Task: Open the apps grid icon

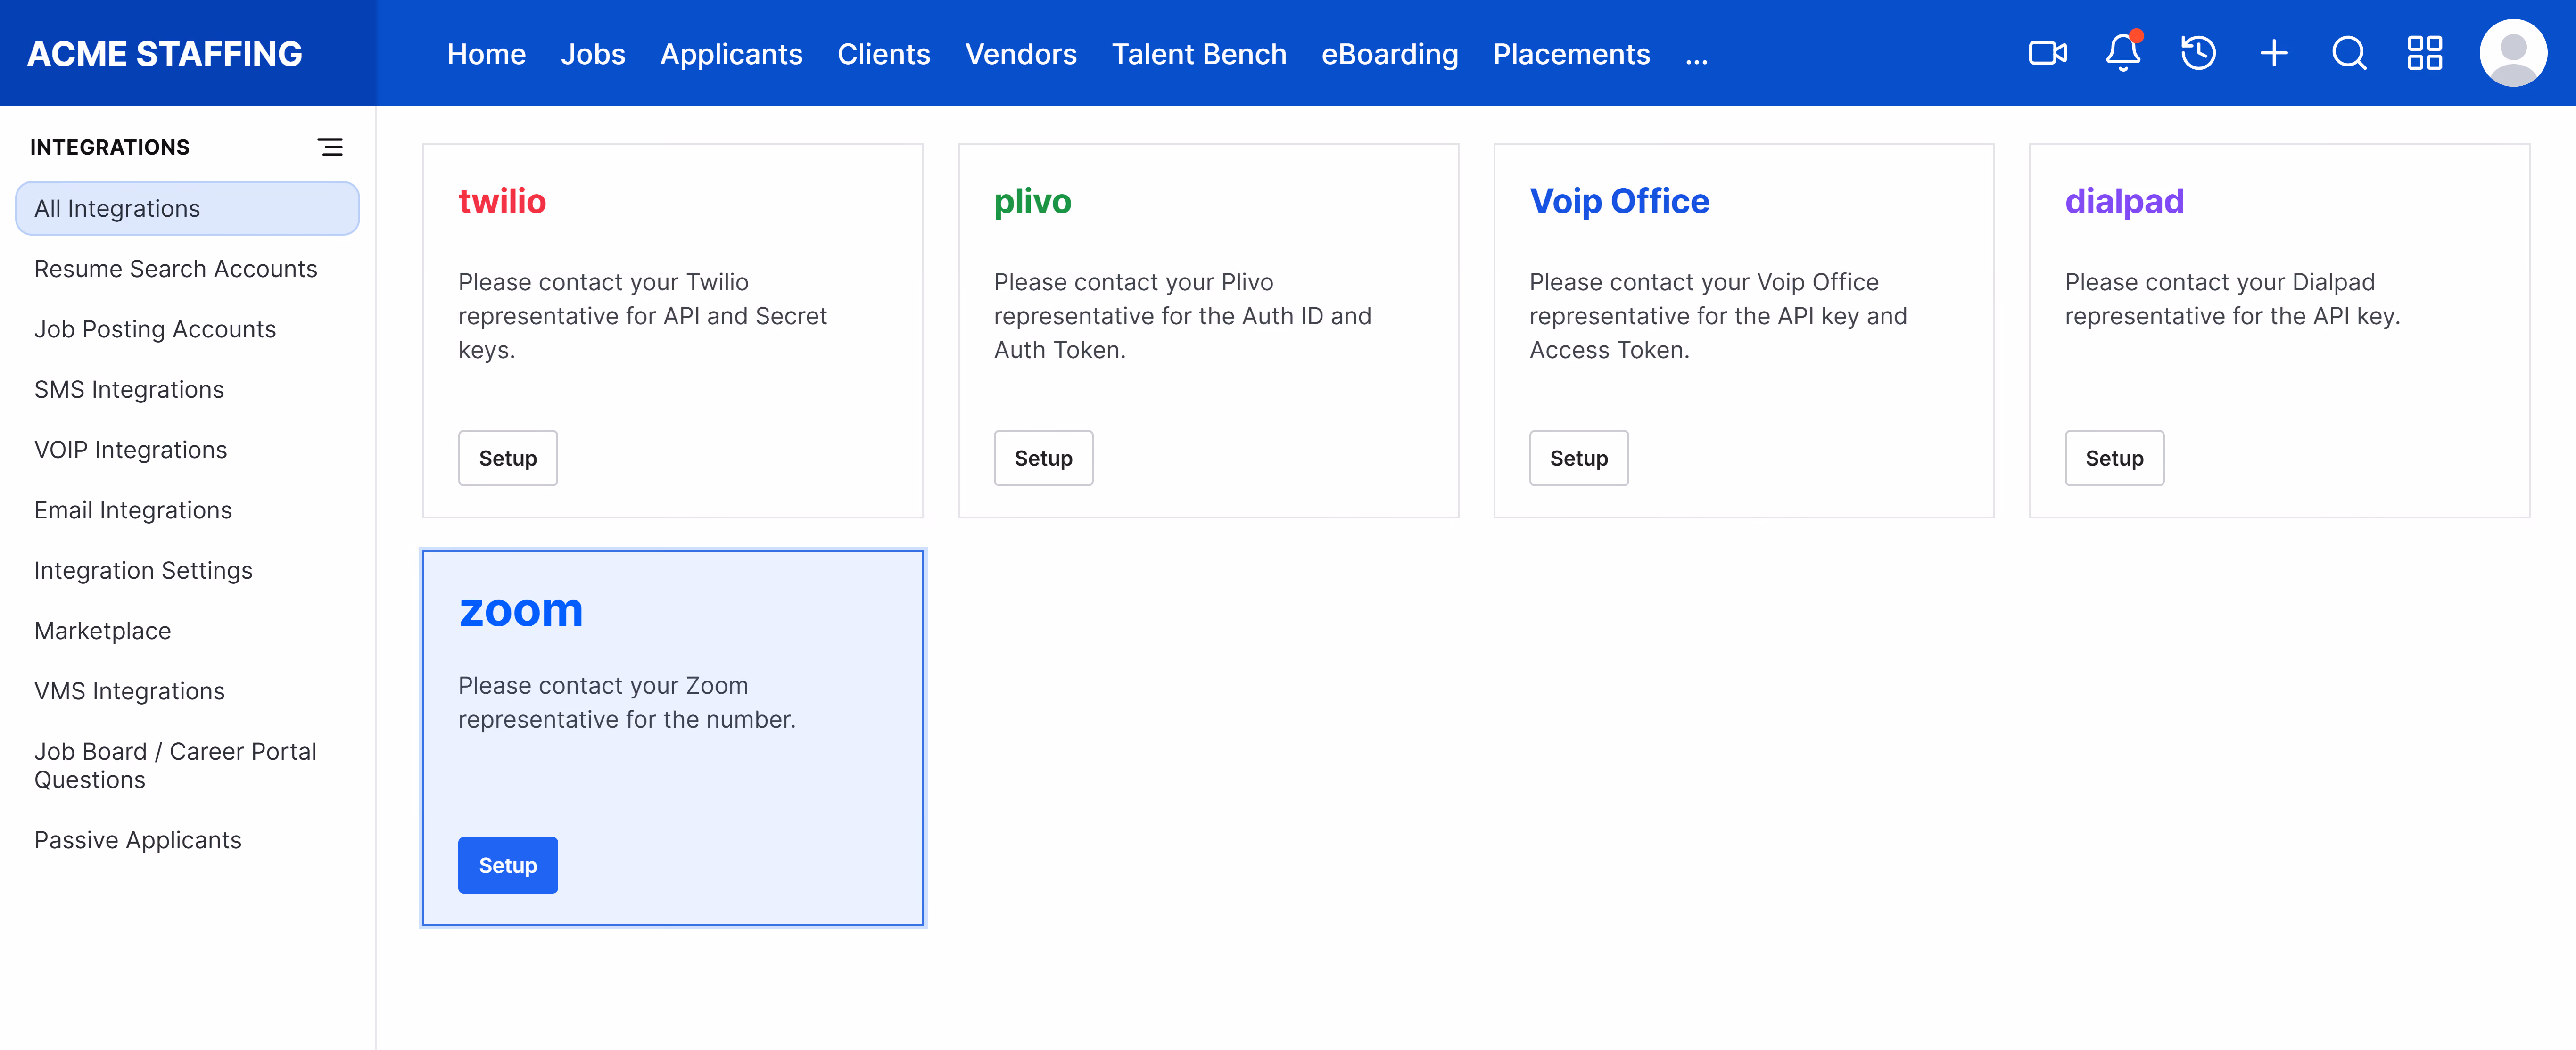Action: [x=2424, y=53]
